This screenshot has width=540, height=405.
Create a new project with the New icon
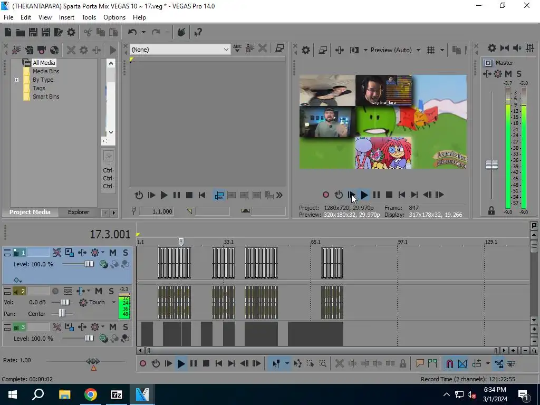[7, 32]
